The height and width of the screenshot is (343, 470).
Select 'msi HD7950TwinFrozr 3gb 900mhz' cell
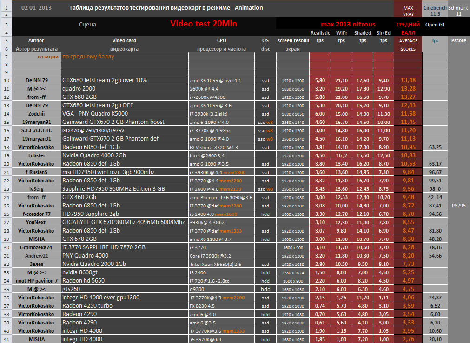coord(125,172)
